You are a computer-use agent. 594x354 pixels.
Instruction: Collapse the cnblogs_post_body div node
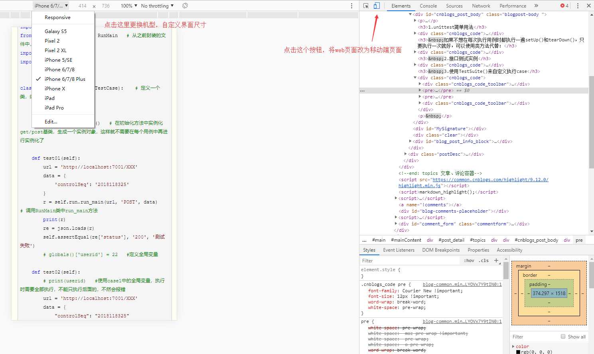(410, 14)
